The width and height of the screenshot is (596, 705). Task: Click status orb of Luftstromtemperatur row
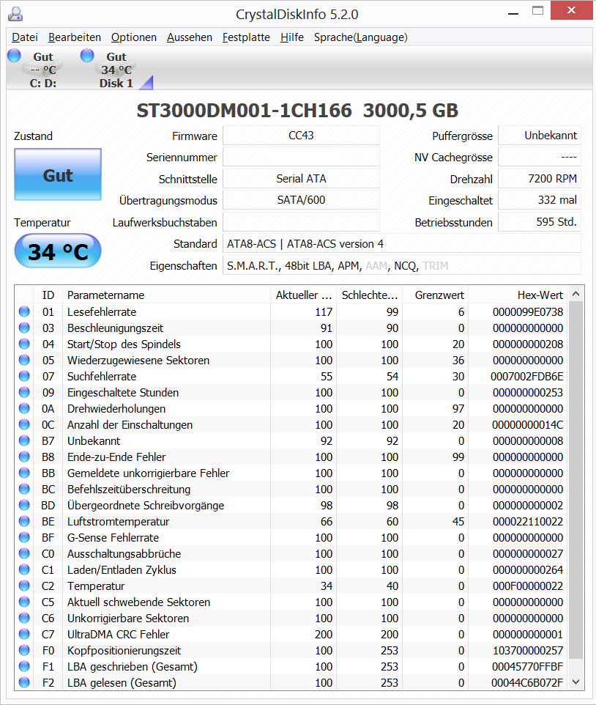point(24,522)
